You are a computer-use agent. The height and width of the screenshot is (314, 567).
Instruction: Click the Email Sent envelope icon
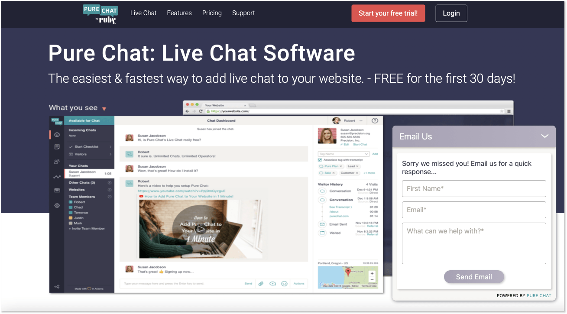tap(322, 224)
